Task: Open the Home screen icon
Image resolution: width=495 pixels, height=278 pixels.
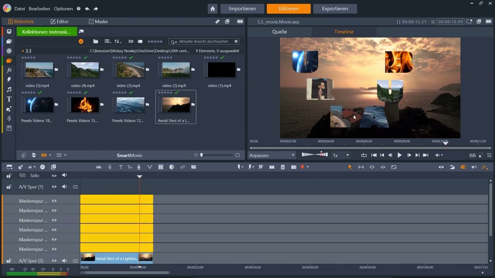Action: (212, 8)
